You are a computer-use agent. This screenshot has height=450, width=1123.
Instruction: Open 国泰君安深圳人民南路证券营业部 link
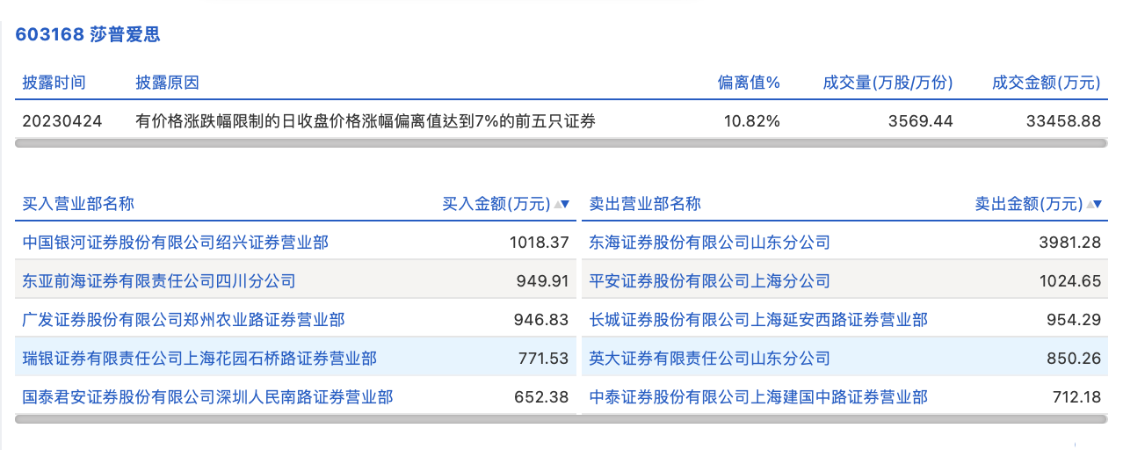coord(207,397)
